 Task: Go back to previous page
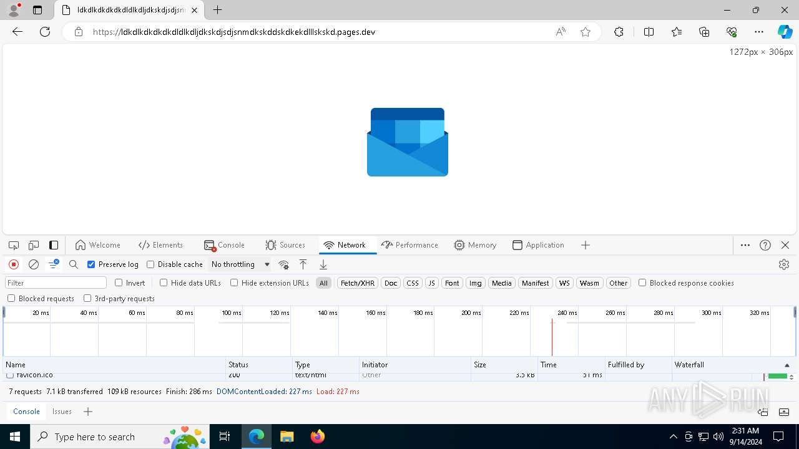click(x=17, y=32)
